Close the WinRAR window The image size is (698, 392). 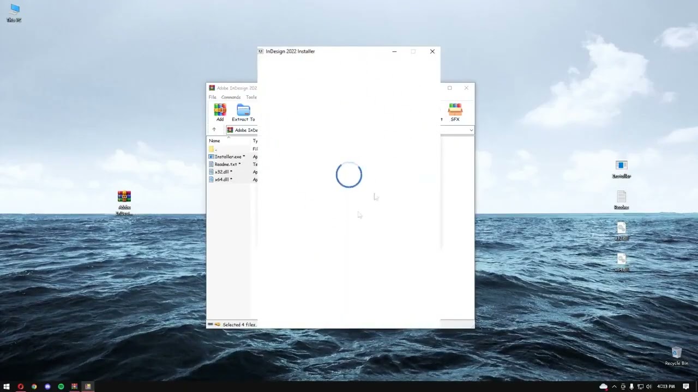(x=466, y=88)
